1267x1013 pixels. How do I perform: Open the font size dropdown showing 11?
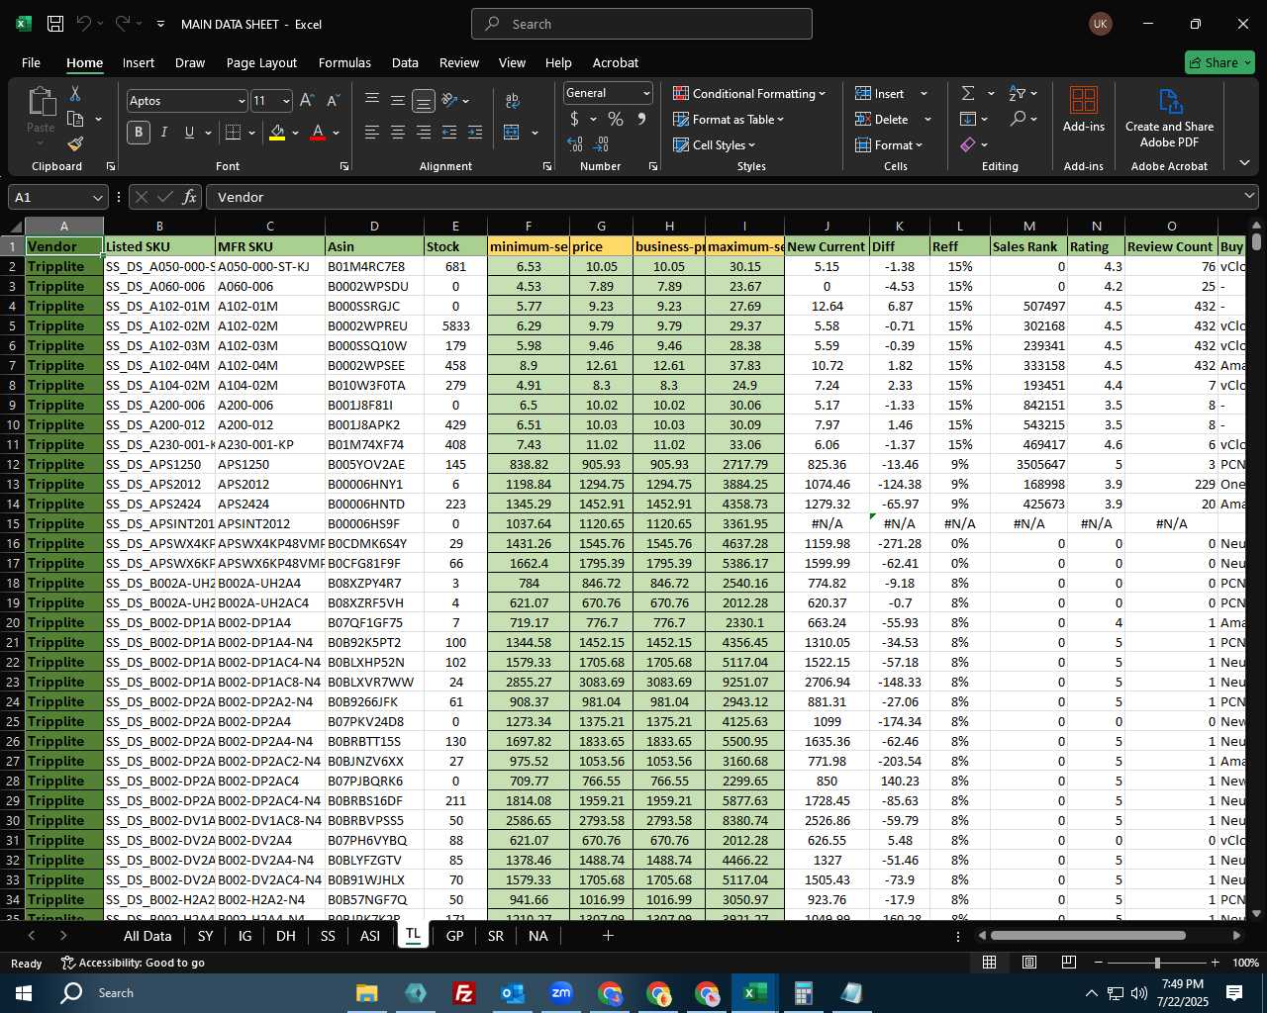(x=286, y=101)
